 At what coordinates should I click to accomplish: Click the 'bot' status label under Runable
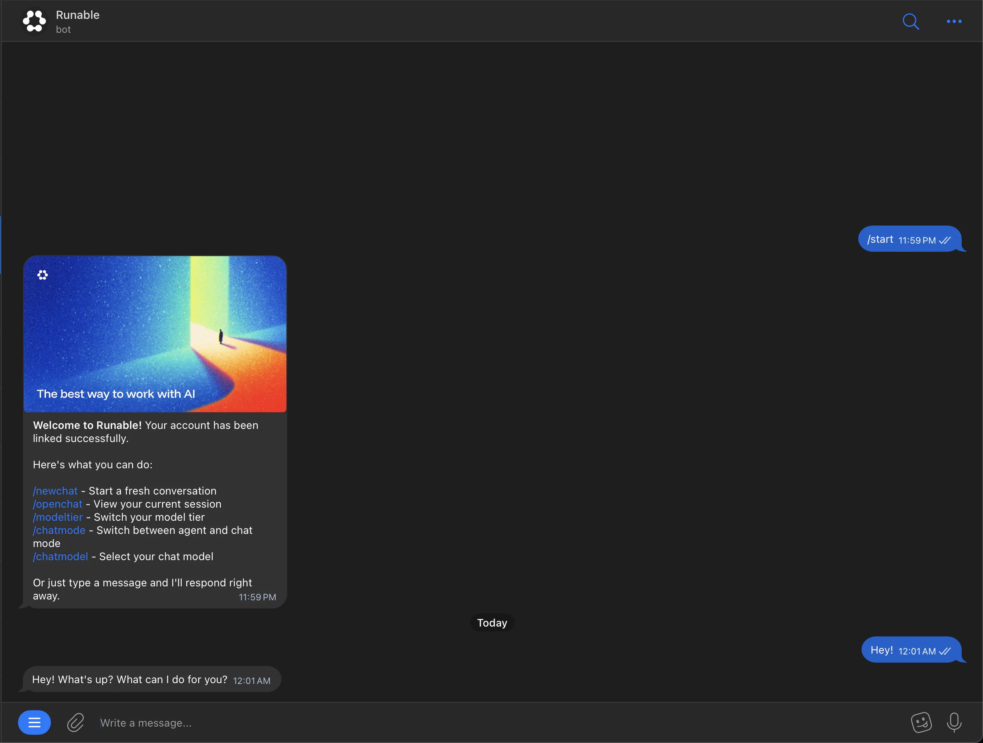64,30
